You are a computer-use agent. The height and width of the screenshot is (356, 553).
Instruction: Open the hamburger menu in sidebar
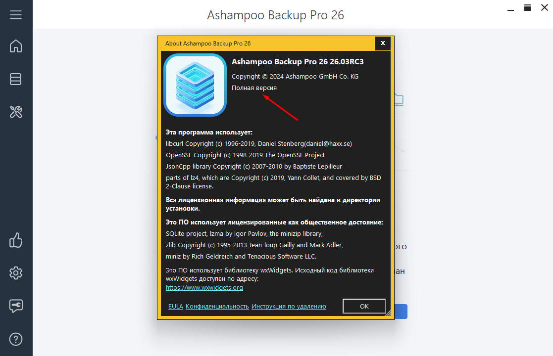(16, 15)
